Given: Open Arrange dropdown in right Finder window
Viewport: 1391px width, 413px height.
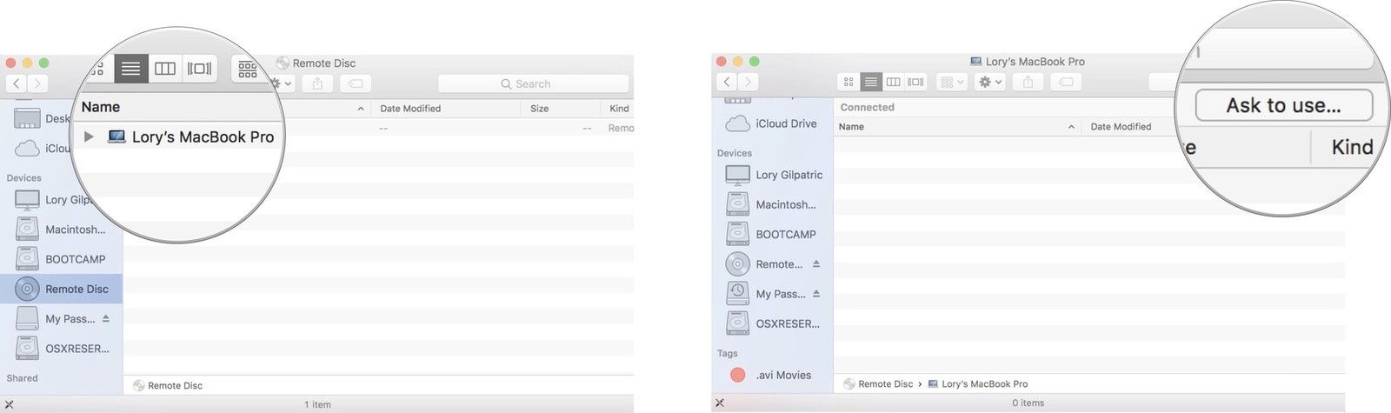Looking at the screenshot, I should 952,82.
